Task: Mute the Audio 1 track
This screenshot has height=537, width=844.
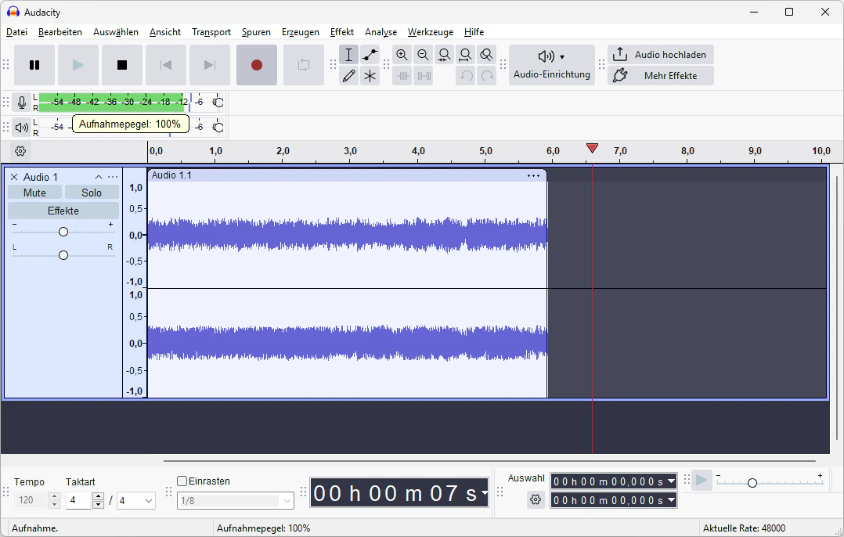Action: tap(34, 193)
